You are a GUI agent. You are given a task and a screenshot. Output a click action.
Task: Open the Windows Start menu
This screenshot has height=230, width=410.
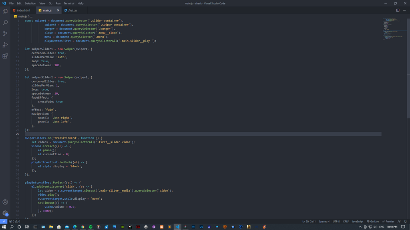[4, 227]
